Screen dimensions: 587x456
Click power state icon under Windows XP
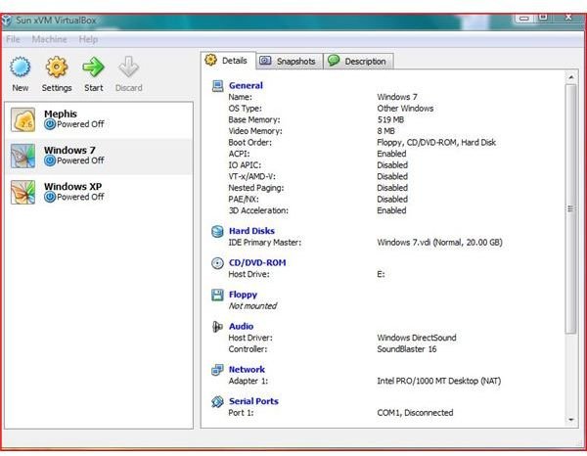point(50,197)
